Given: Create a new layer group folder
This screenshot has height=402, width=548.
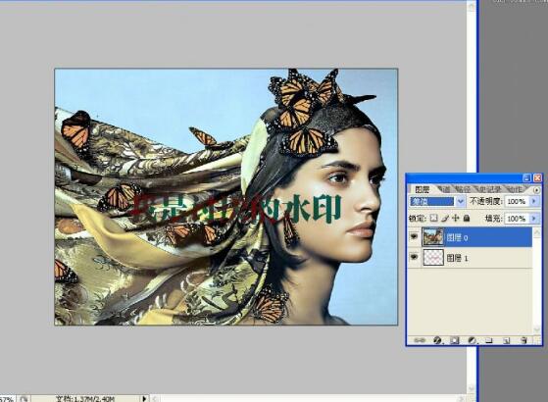Looking at the screenshot, I should tap(489, 340).
